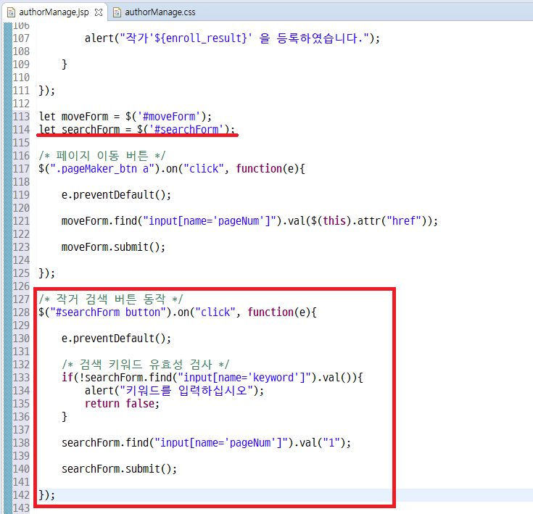Screen dimensions: 533x514
Task: Click the authorManage.css file icon
Action: click(117, 12)
